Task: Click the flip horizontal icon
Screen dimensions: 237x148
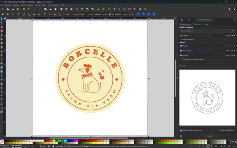Action: [34, 14]
